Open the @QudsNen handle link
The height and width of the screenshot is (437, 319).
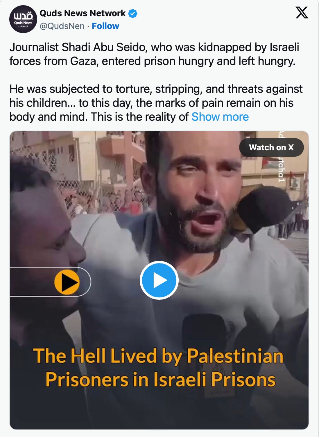(x=62, y=26)
